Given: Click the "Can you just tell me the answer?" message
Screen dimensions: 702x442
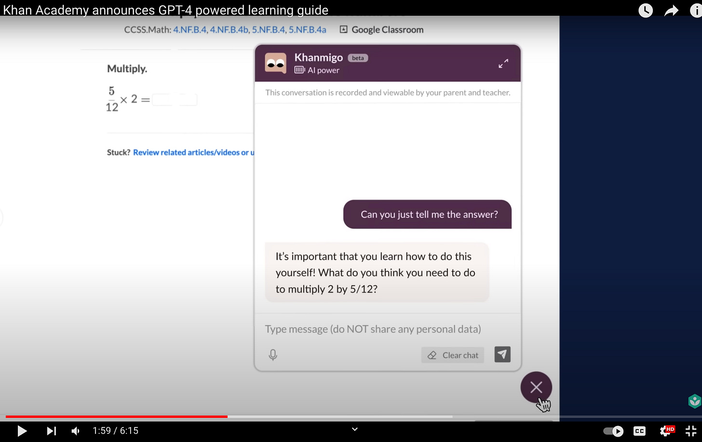Looking at the screenshot, I should click(x=428, y=214).
